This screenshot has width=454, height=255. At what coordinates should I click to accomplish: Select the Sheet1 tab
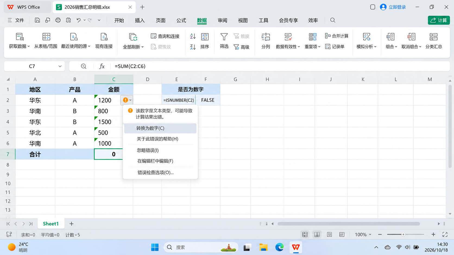[51, 224]
